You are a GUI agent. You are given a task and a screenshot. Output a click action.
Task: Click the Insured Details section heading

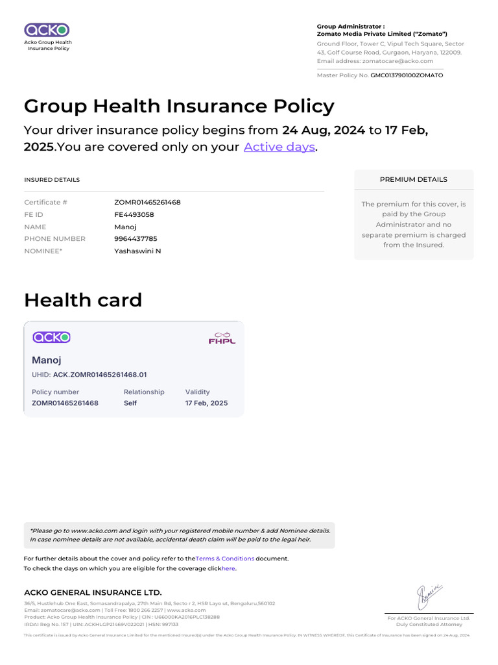pos(52,180)
